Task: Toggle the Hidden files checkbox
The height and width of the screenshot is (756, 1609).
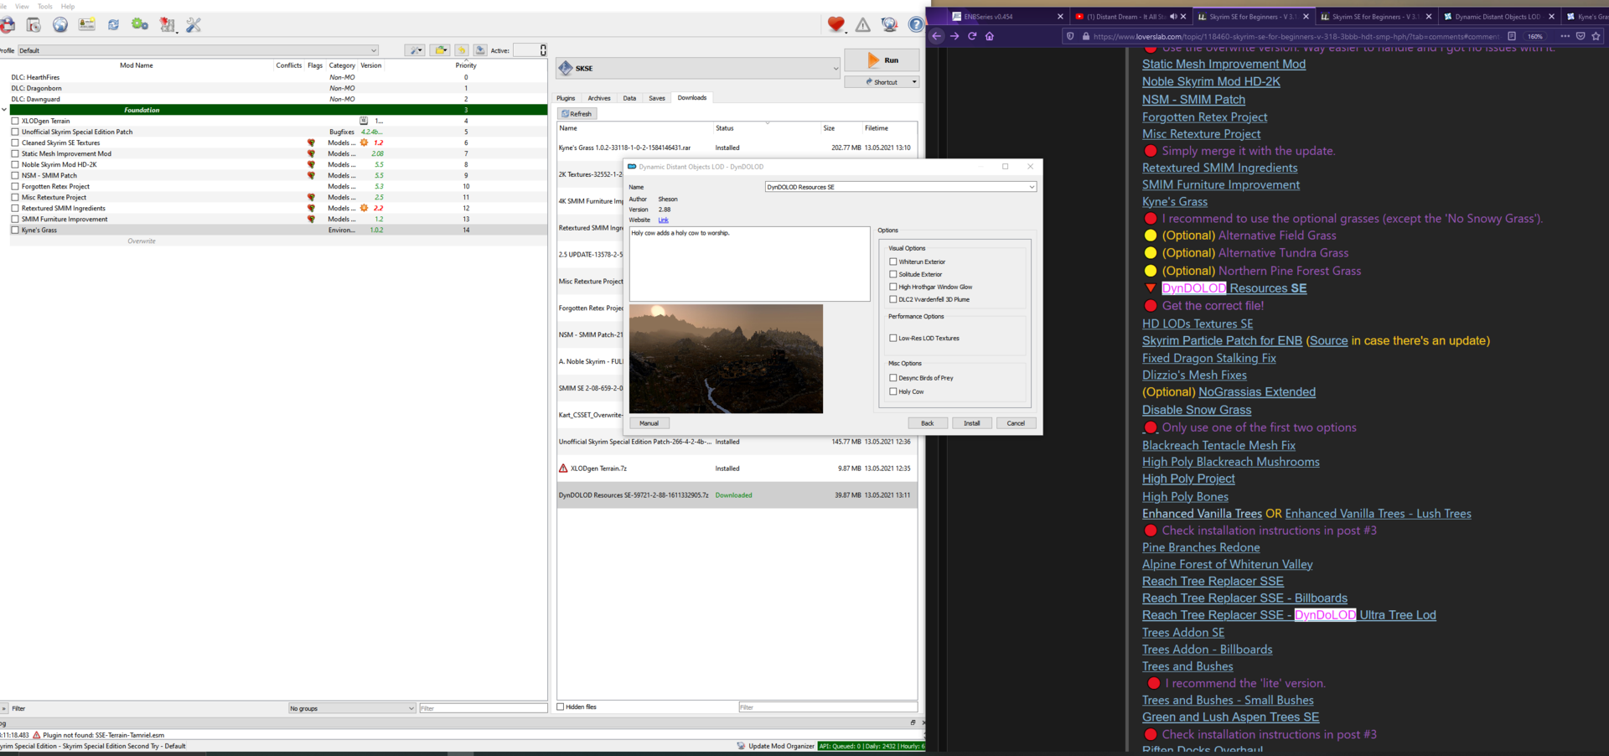Action: [561, 707]
